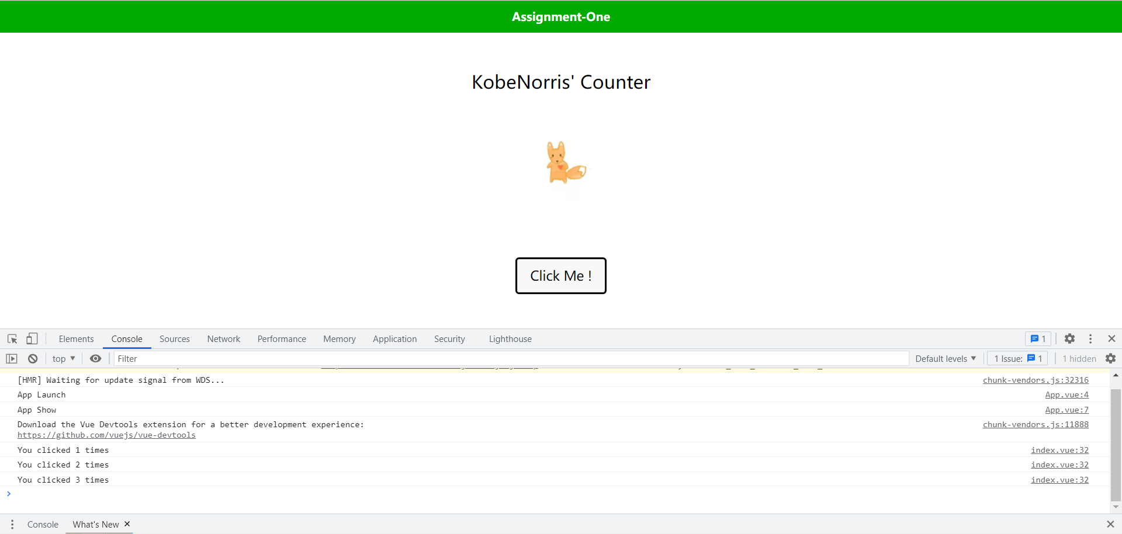The height and width of the screenshot is (534, 1122).
Task: Click the eye live expression icon
Action: (95, 359)
